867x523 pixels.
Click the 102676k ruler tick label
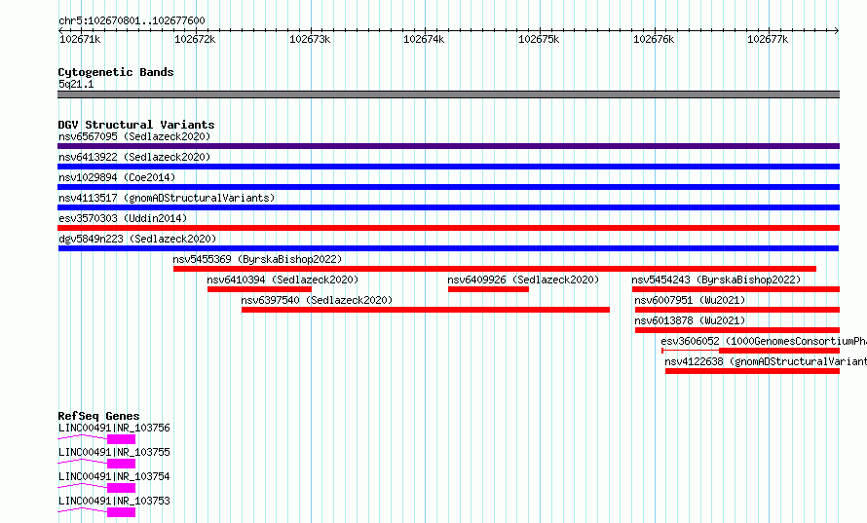[x=654, y=39]
